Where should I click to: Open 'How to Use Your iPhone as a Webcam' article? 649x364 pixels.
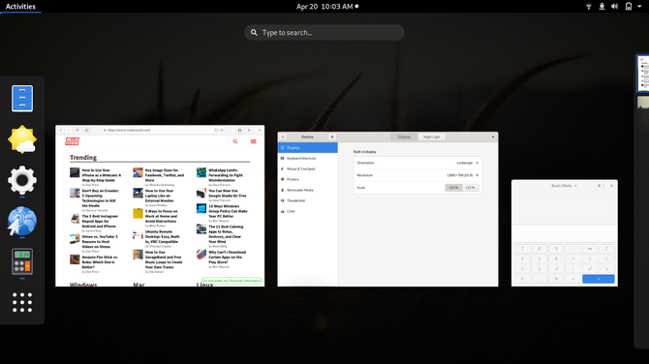coord(102,175)
